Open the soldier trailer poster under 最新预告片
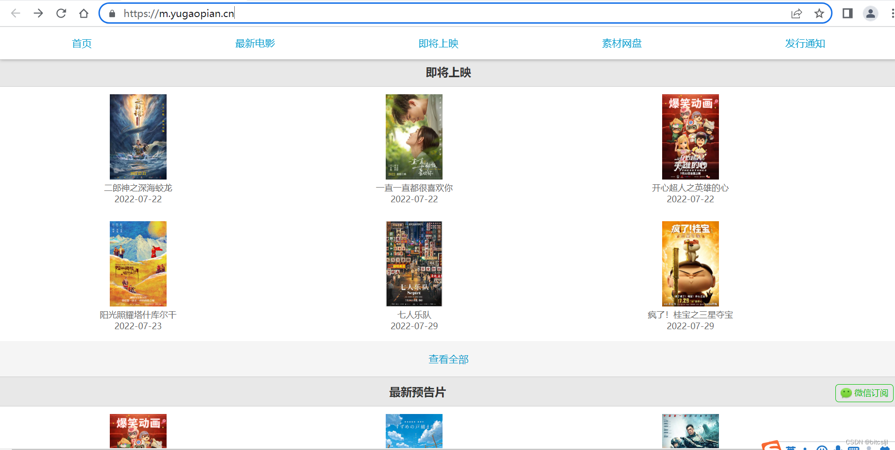The width and height of the screenshot is (895, 450). click(691, 431)
